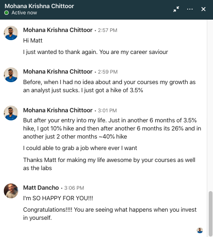
Task: Click the small read-receipt avatar at bottom
Action: 200,230
